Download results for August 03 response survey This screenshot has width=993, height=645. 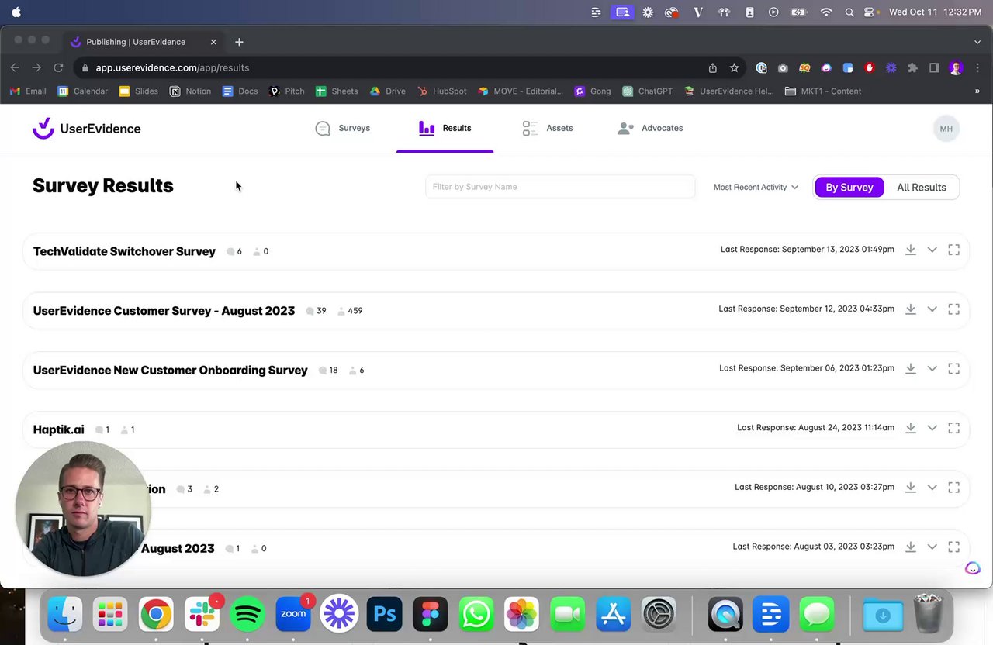pyautogui.click(x=911, y=547)
